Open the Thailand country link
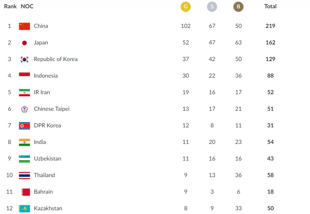The image size is (310, 214). click(x=44, y=175)
